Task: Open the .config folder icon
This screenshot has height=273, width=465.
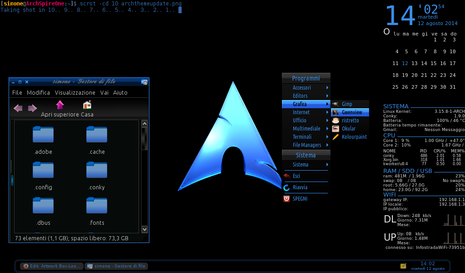Action: (43, 170)
